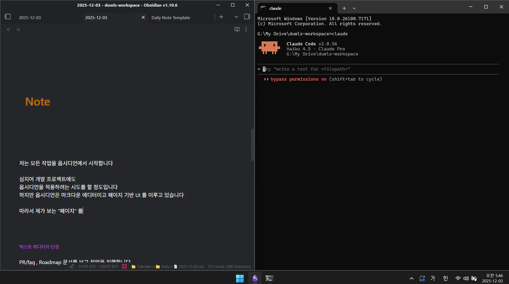Navigate back in Obsidian note history
Image resolution: width=509 pixels, height=284 pixels.
coord(9,29)
